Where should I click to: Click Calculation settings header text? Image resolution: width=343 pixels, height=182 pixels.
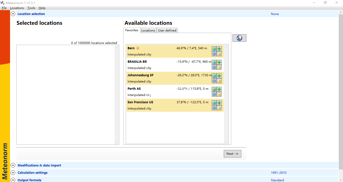click(x=33, y=173)
